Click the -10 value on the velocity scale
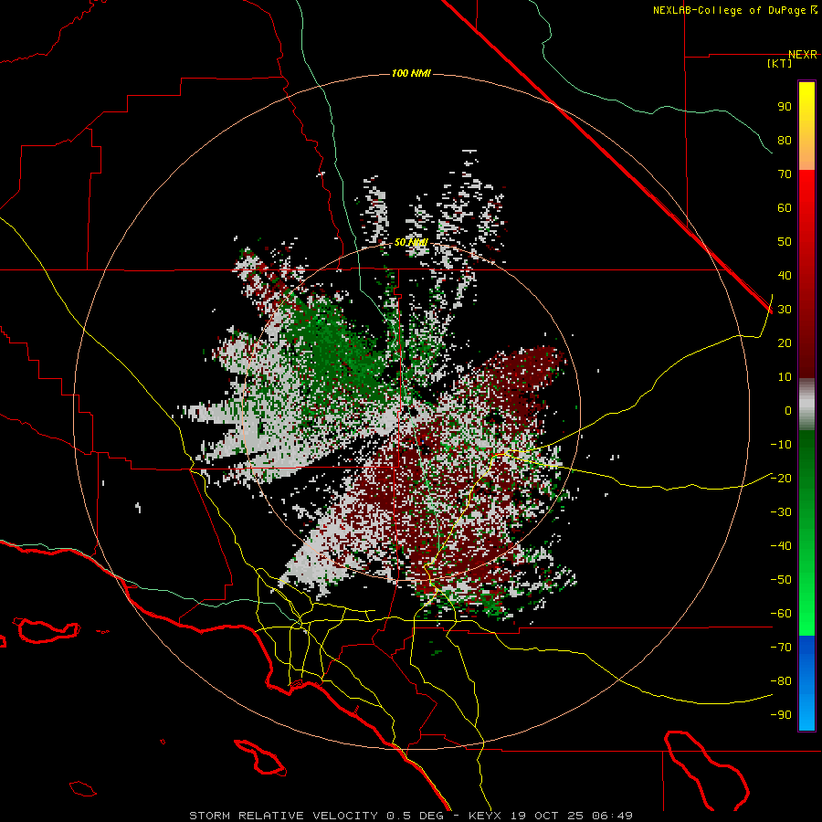 pos(781,445)
